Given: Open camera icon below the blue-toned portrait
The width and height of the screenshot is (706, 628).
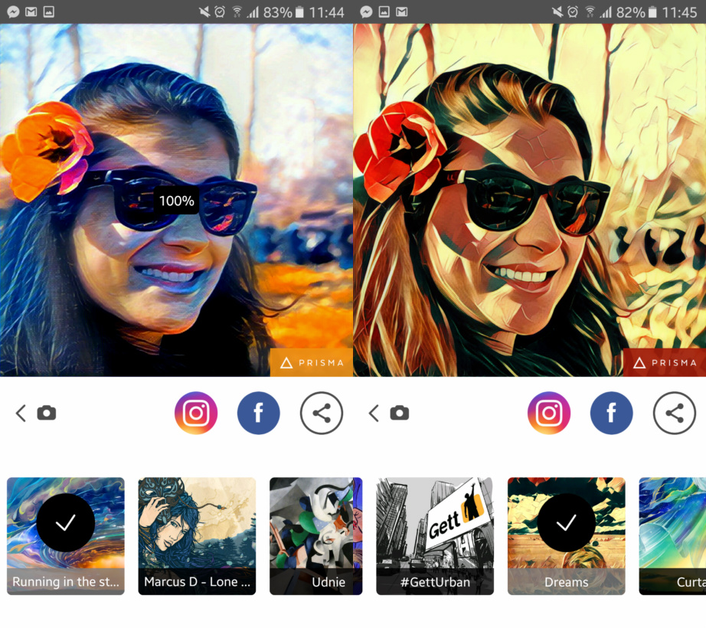Looking at the screenshot, I should (x=47, y=414).
